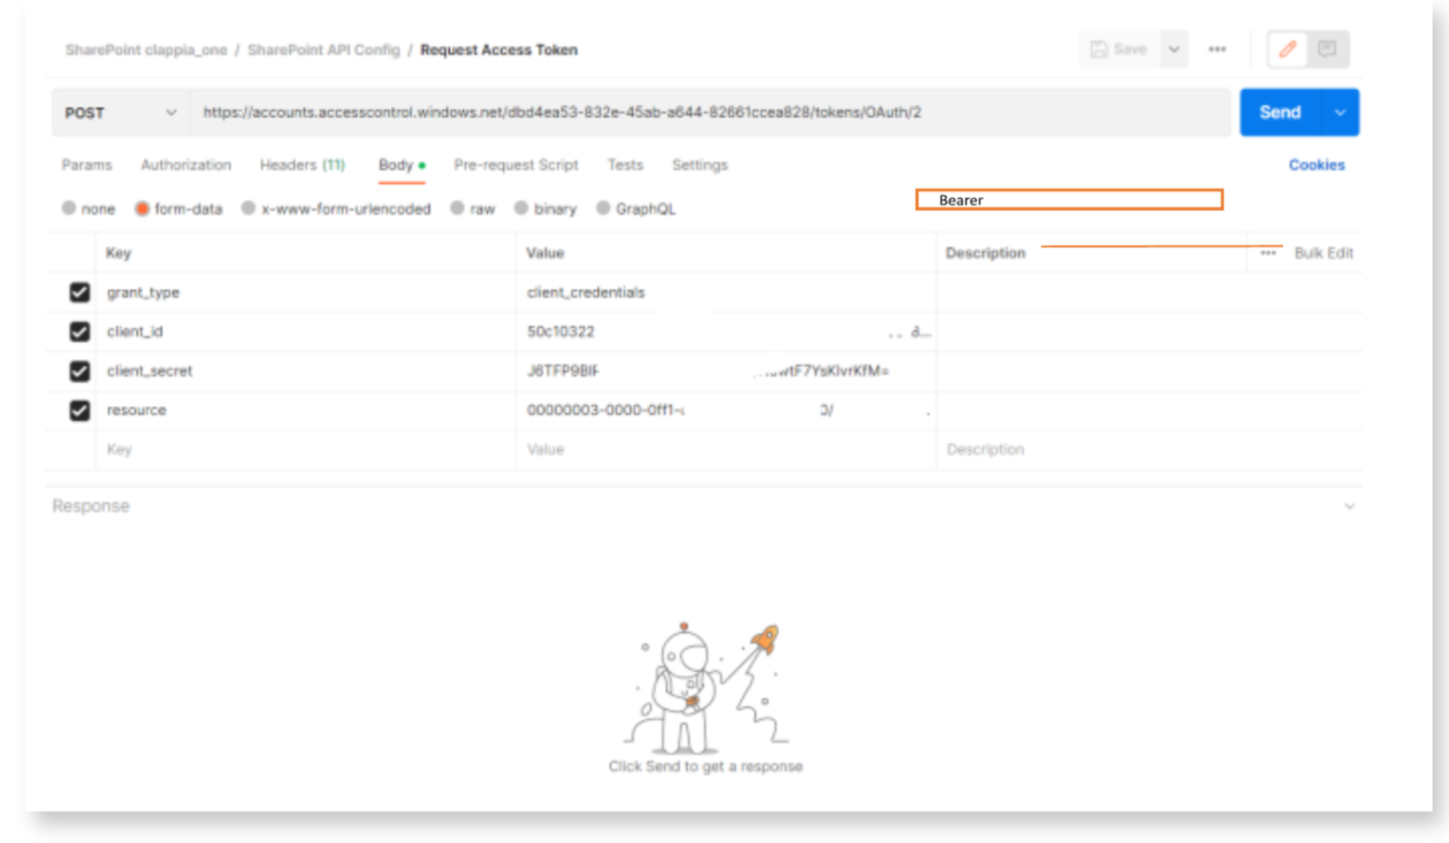Click the Bearer input field
Screen dimensions: 1449x843
point(1069,200)
